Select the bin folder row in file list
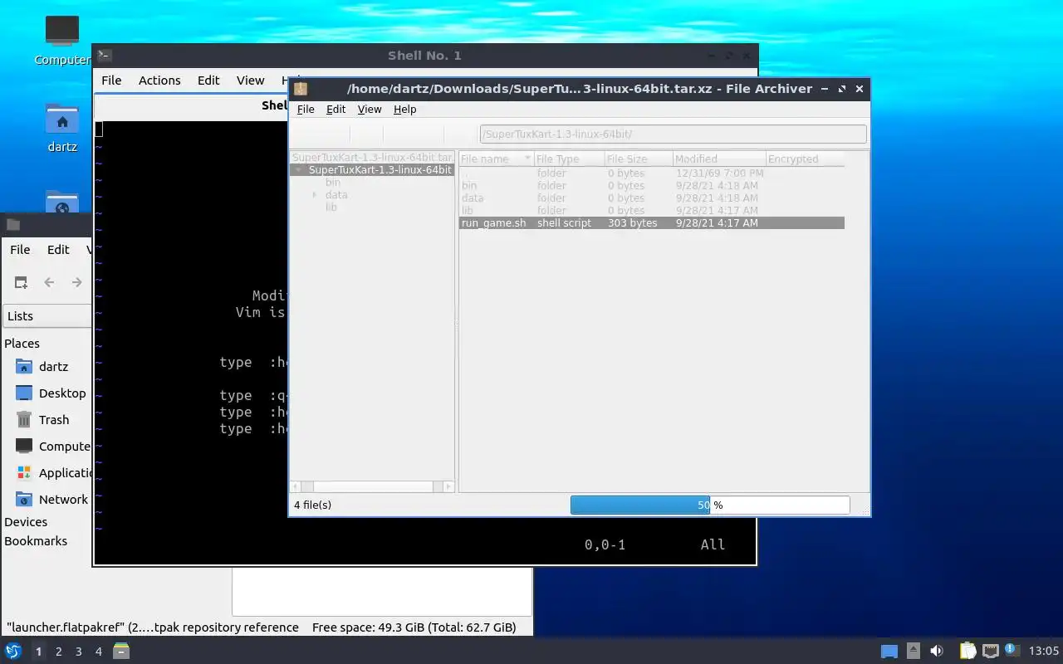 (652, 185)
